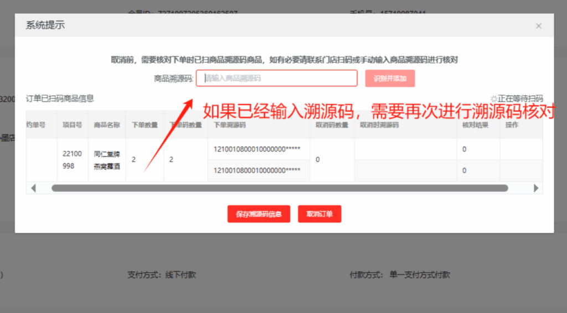Click the 核对结果 column header
The height and width of the screenshot is (313, 567).
tap(475, 125)
